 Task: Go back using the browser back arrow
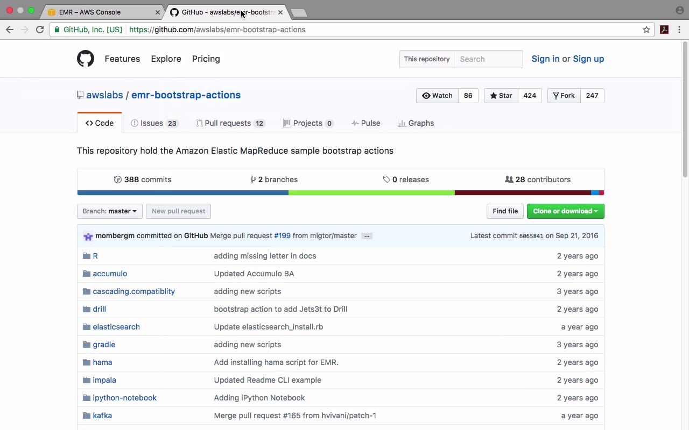(10, 30)
